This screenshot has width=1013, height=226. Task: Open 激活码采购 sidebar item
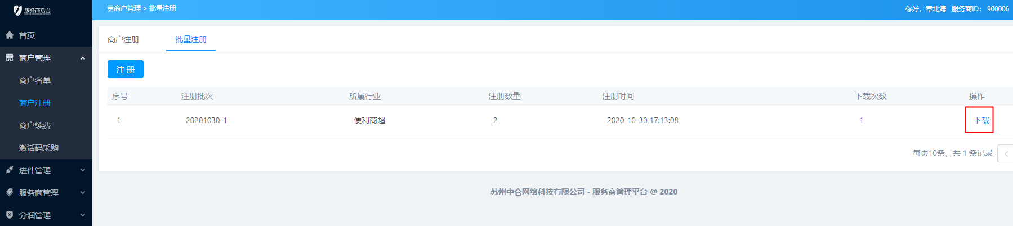pos(39,148)
